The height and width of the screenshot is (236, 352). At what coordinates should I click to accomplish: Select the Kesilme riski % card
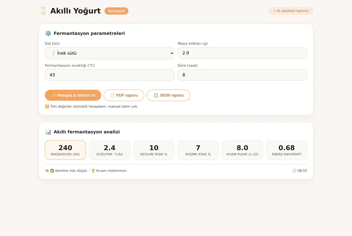(154, 150)
